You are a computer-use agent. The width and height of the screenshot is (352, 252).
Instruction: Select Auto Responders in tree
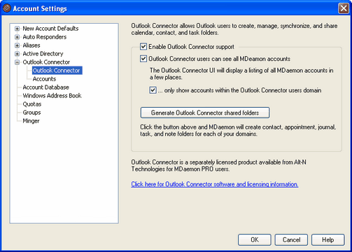[x=45, y=37]
